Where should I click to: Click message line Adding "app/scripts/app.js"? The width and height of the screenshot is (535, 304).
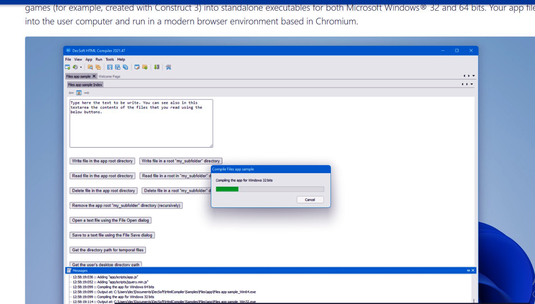pos(105,277)
